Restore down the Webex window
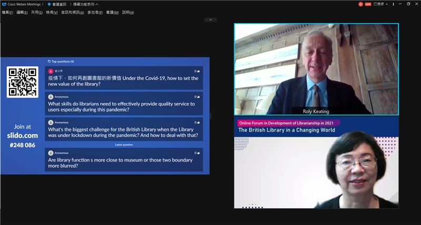This screenshot has height=225, width=421. (408, 4)
